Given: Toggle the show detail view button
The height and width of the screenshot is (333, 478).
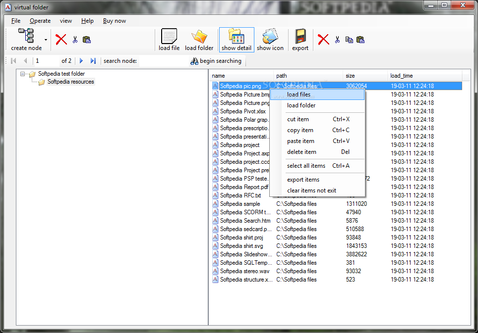Looking at the screenshot, I should point(237,40).
